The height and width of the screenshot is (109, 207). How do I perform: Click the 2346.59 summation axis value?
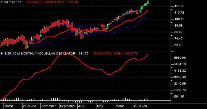pos(180,84)
